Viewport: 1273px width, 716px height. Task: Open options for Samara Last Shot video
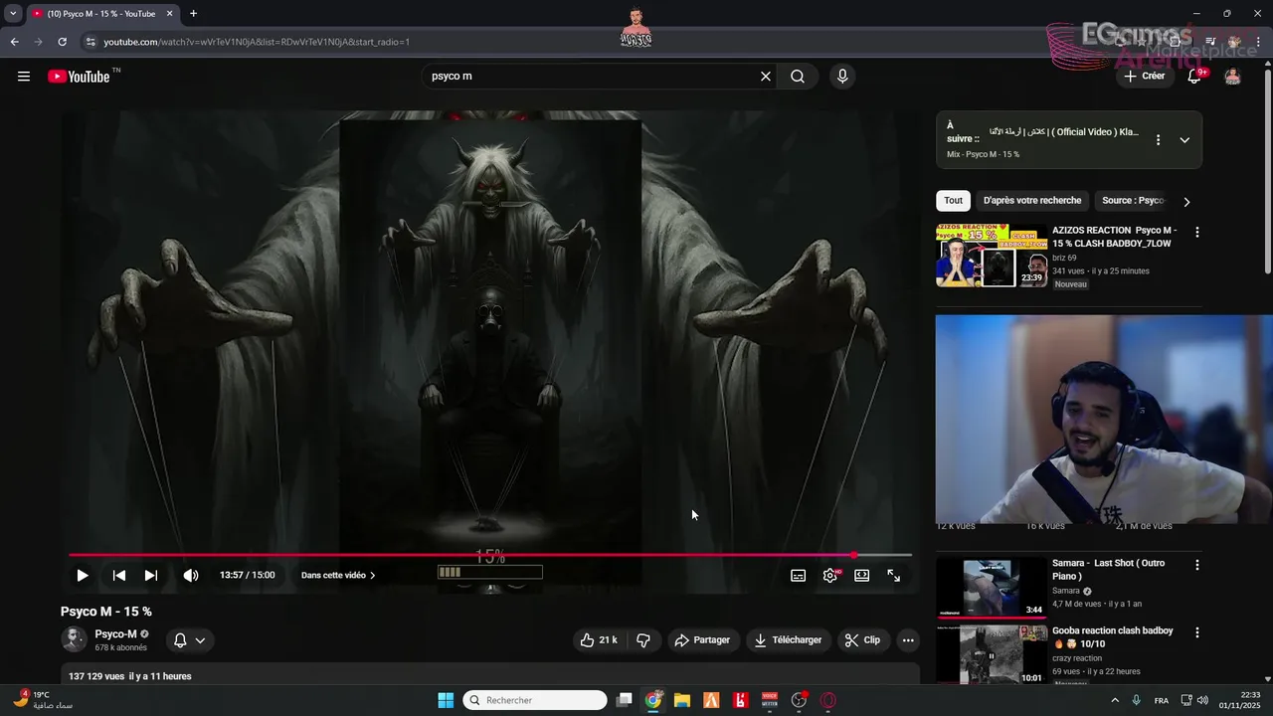(x=1197, y=565)
